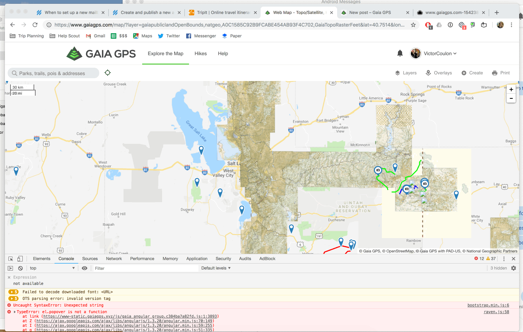
Task: Toggle DevTools inspect element mode
Action: click(x=10, y=259)
